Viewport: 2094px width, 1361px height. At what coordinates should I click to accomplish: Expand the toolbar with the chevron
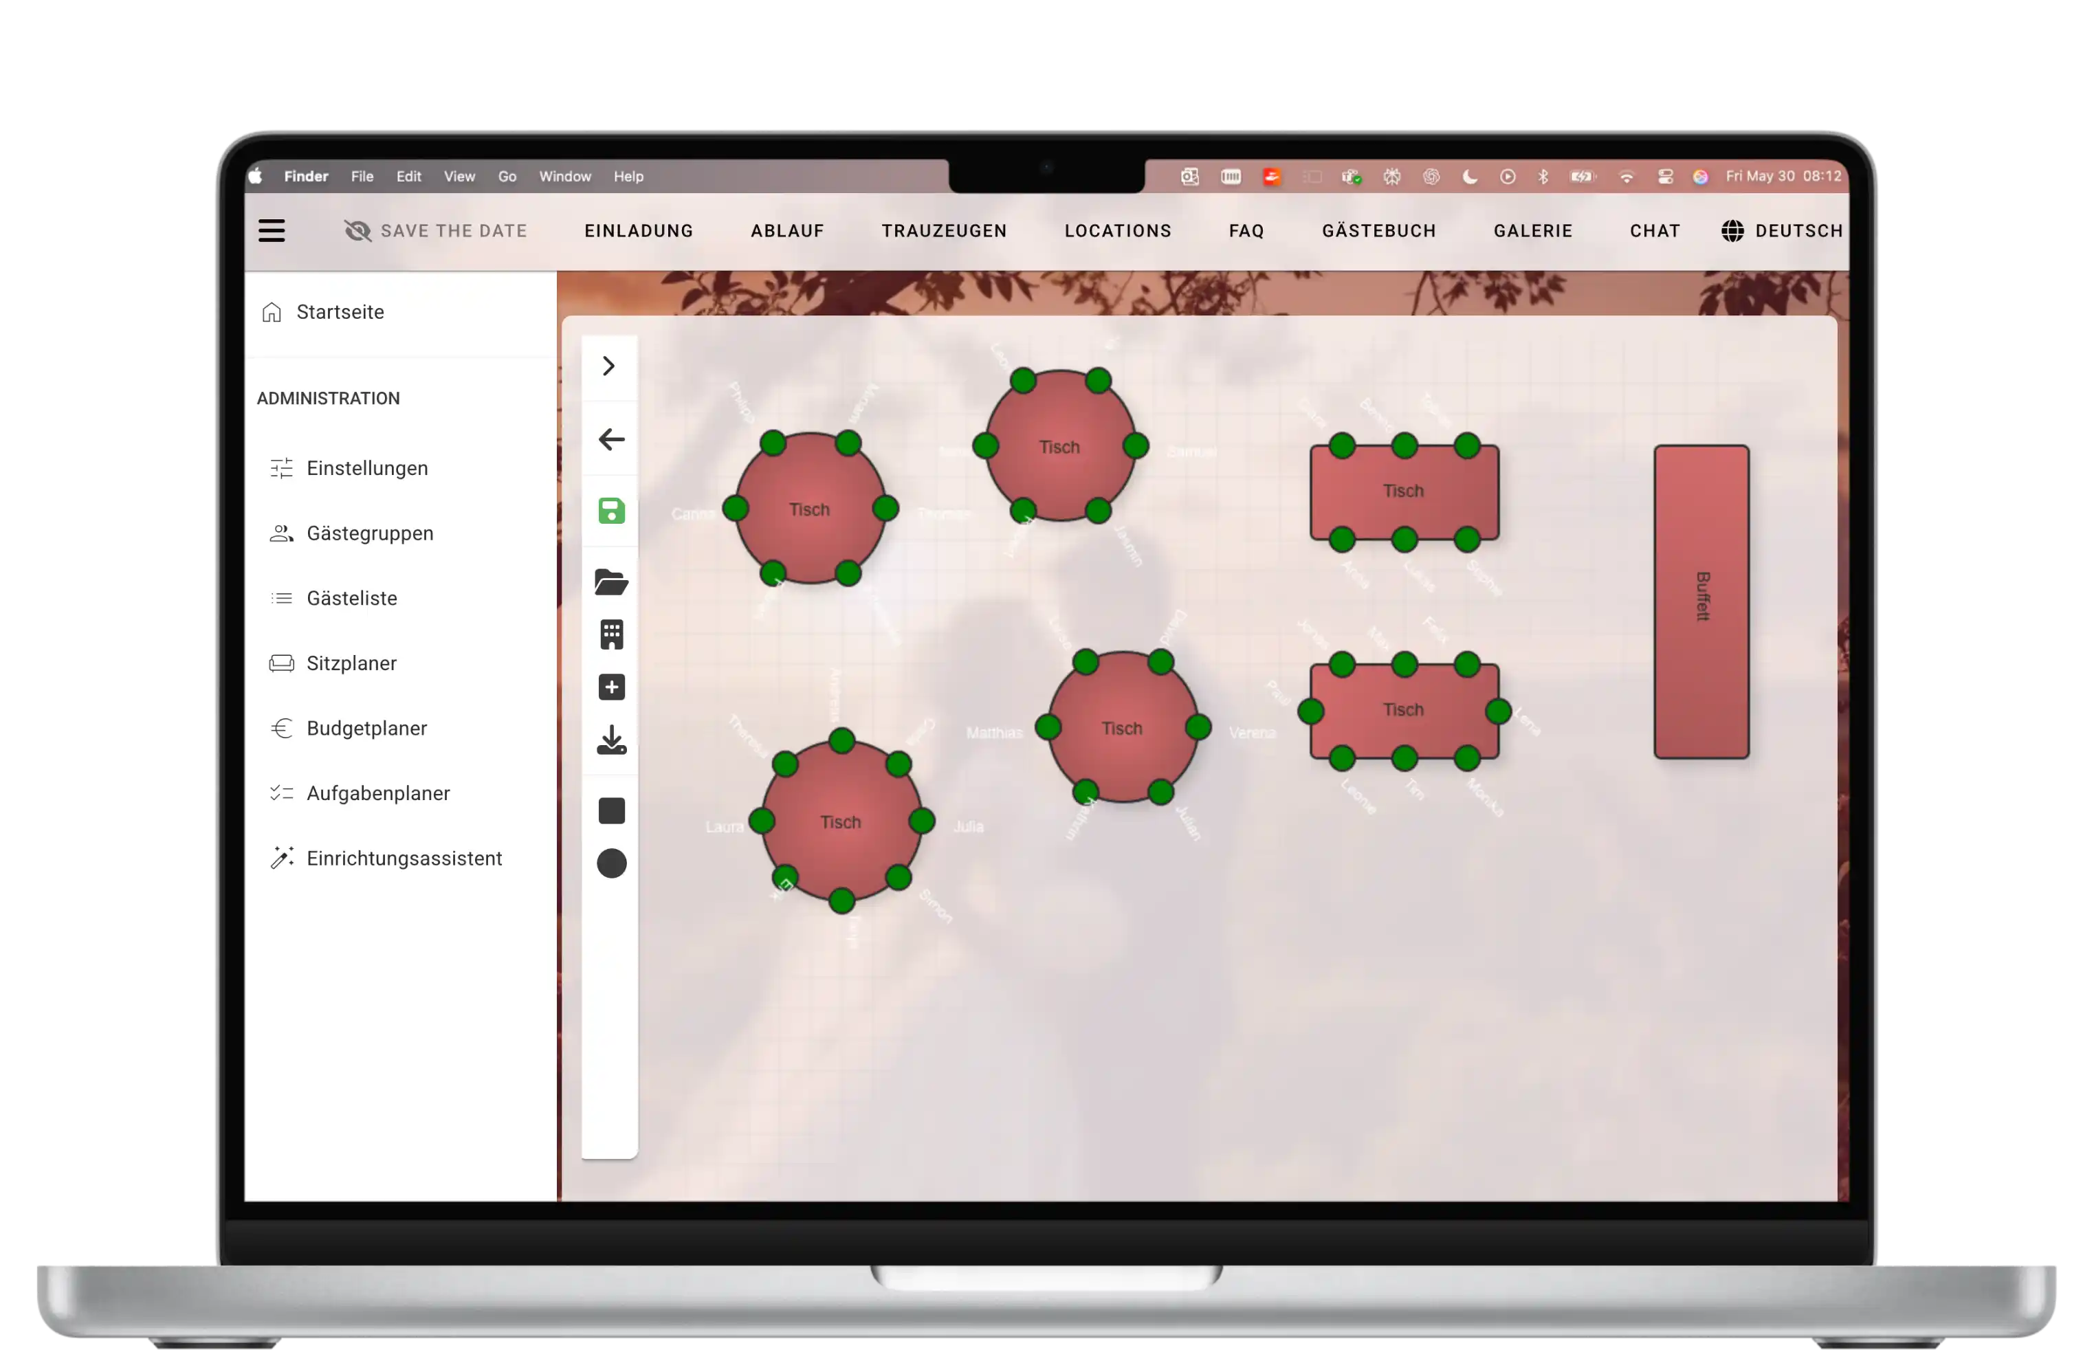(x=609, y=366)
